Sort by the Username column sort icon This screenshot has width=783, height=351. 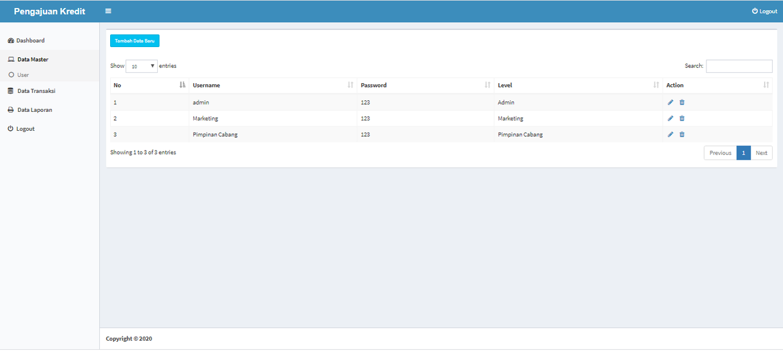point(351,85)
